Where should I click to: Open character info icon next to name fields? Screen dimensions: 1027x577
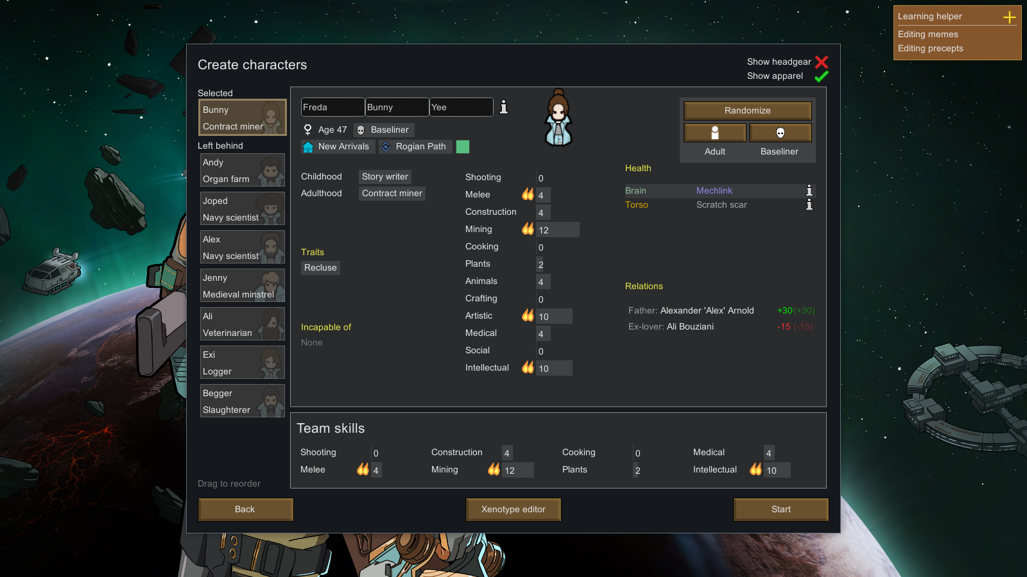tap(504, 107)
